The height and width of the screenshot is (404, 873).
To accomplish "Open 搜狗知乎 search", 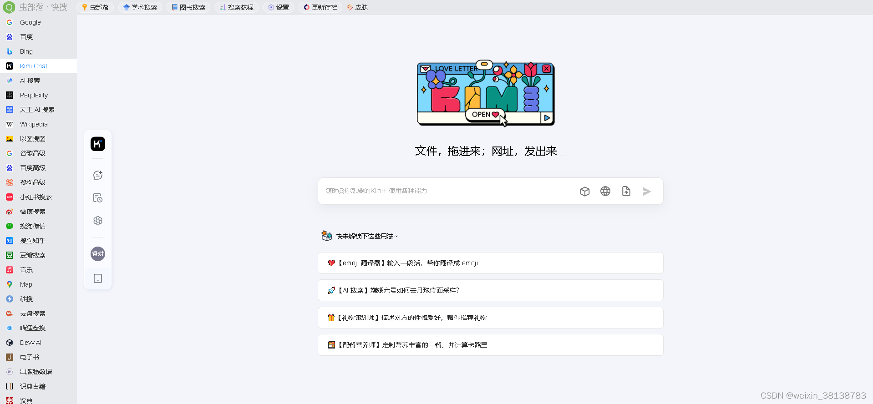I will 38,241.
